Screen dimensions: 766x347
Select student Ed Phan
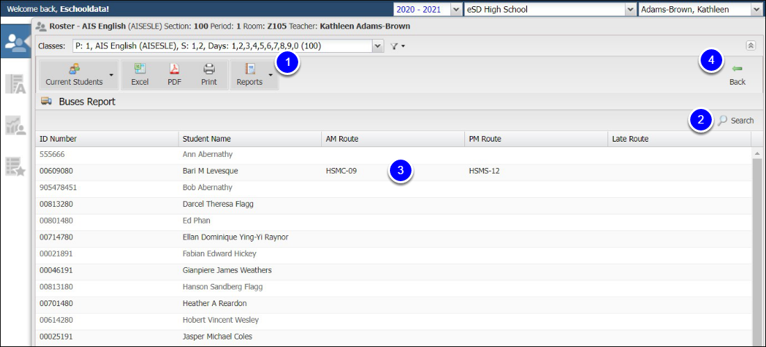(x=197, y=221)
